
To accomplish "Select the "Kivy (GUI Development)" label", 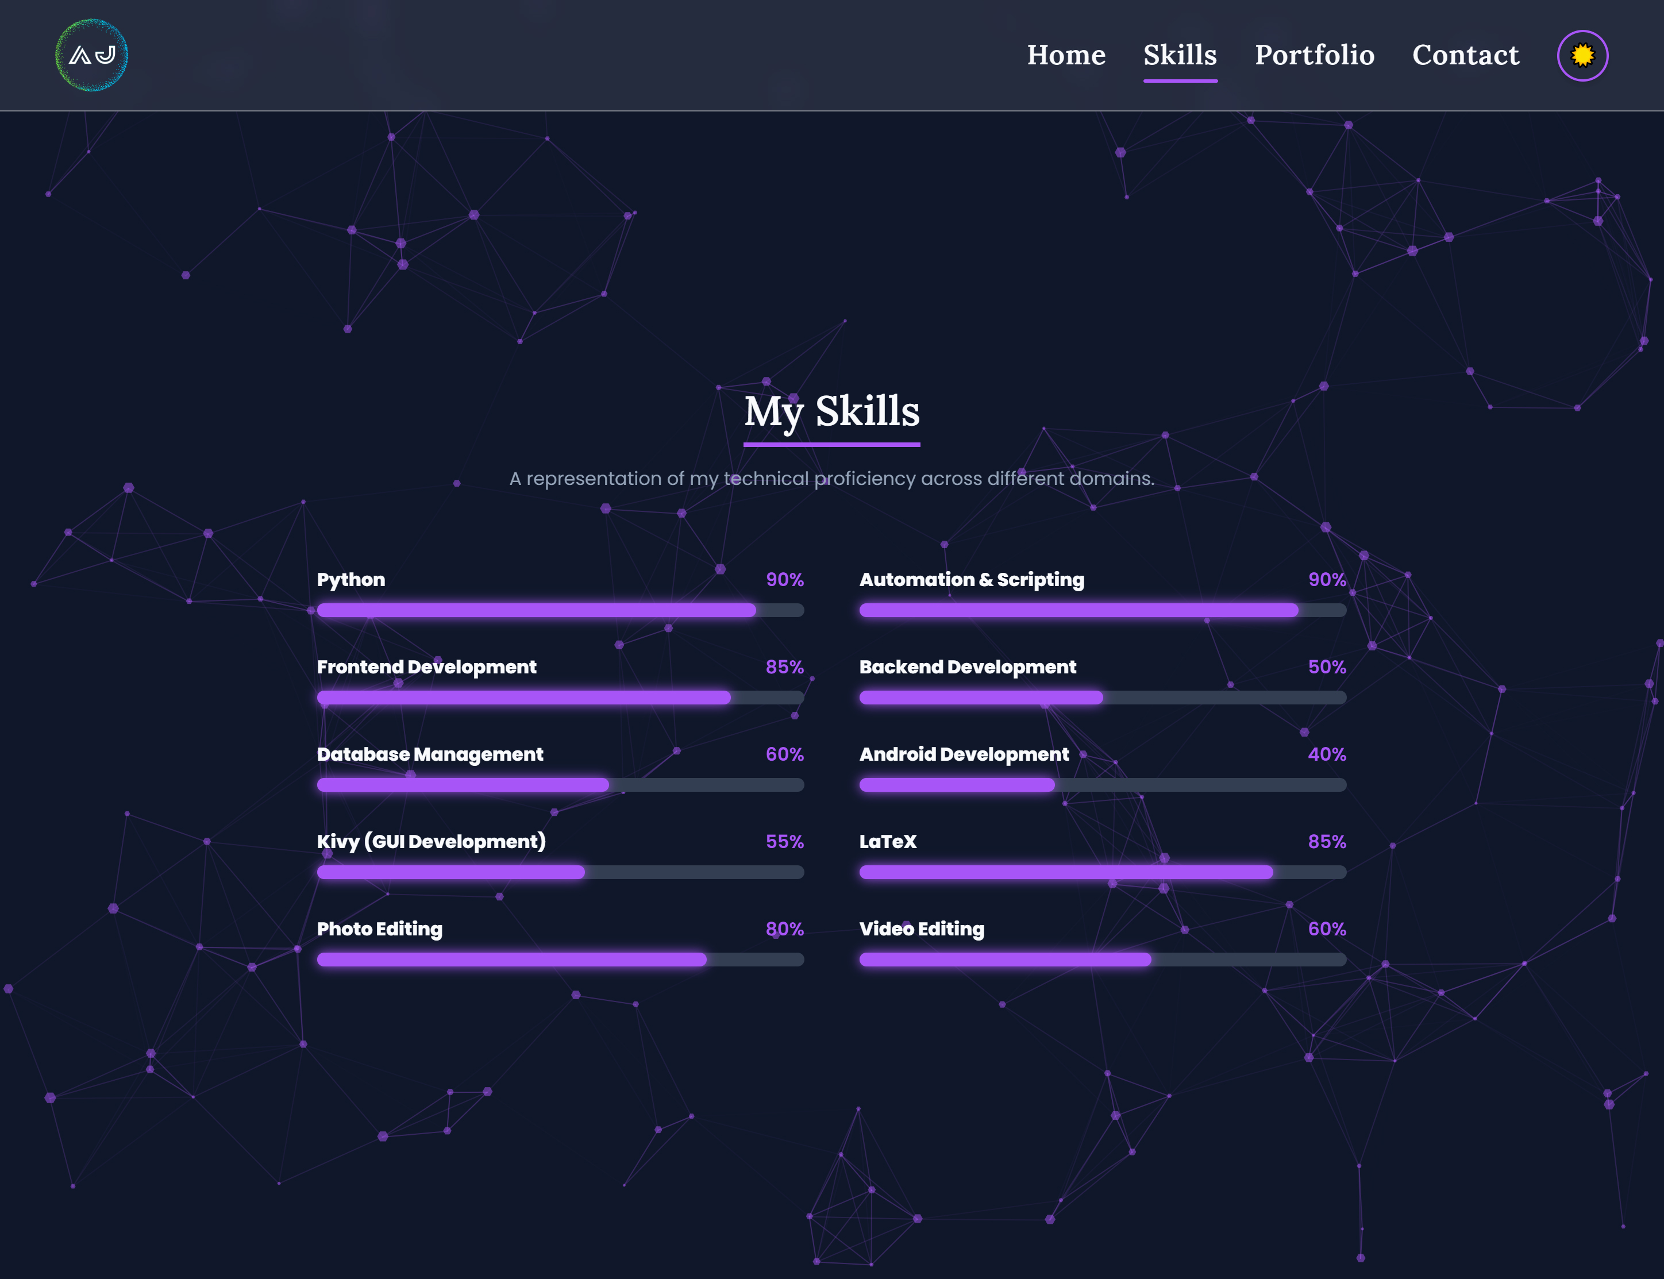I will [431, 841].
